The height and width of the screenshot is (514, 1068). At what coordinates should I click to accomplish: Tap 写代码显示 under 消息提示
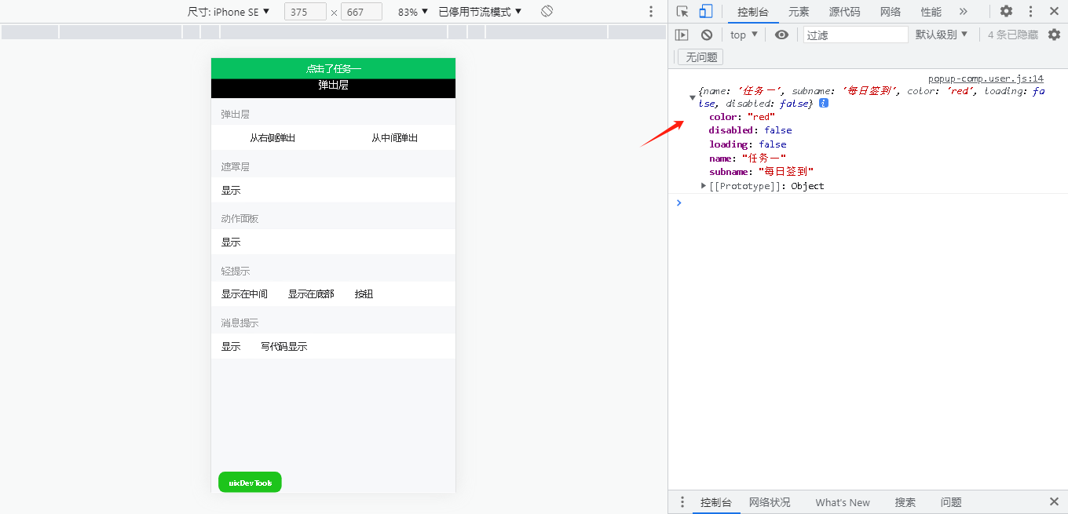pyautogui.click(x=284, y=347)
